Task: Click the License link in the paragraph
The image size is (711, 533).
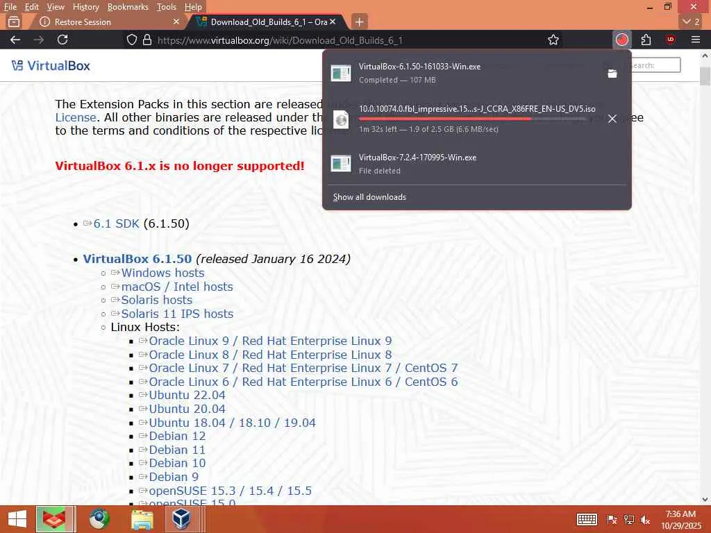Action: (76, 117)
